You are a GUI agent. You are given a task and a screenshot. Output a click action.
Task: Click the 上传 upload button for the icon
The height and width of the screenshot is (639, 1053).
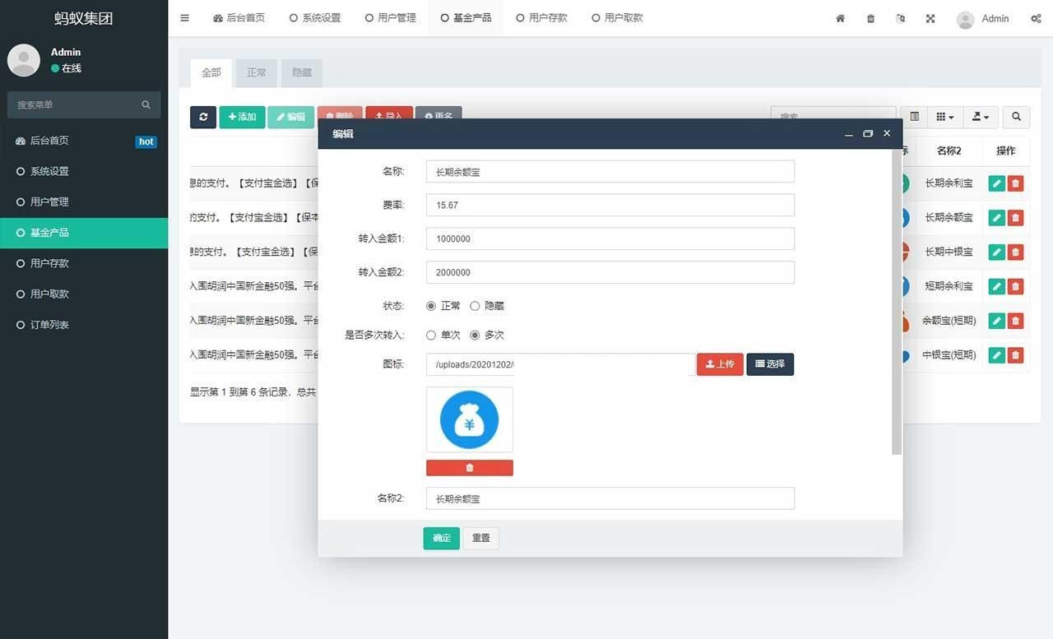point(720,363)
